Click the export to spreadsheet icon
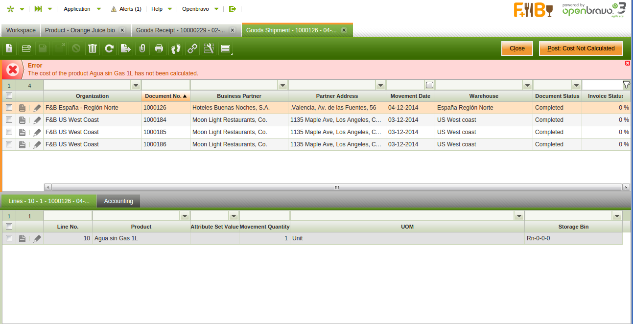 tap(125, 48)
